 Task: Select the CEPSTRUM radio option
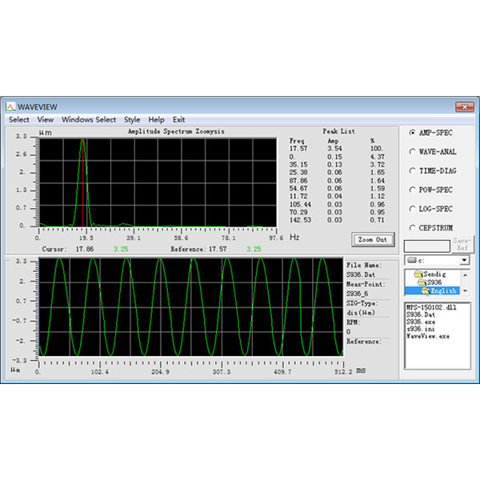point(412,227)
